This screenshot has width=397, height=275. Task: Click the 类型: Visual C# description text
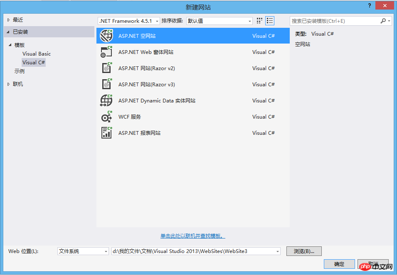pyautogui.click(x=314, y=34)
